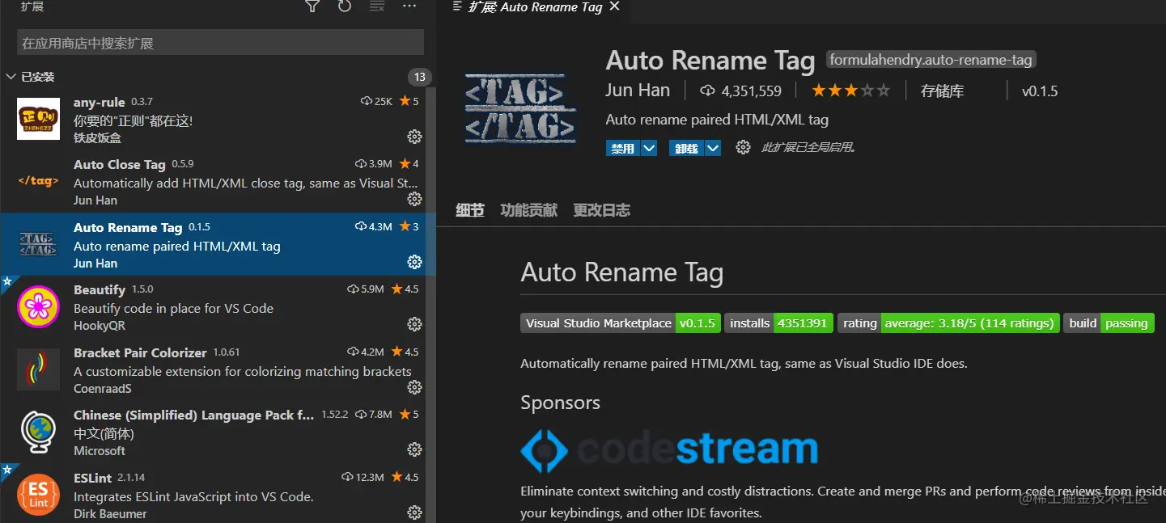This screenshot has height=523, width=1166.
Task: Select the Auto Close Tag extension row
Action: click(213, 182)
